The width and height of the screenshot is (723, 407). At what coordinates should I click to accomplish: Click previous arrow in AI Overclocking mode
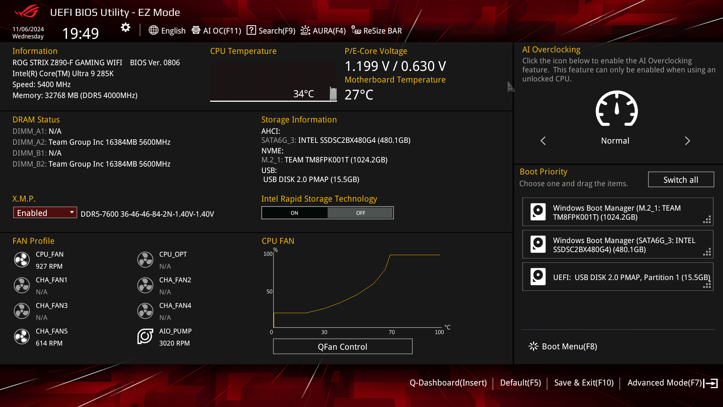coord(543,141)
